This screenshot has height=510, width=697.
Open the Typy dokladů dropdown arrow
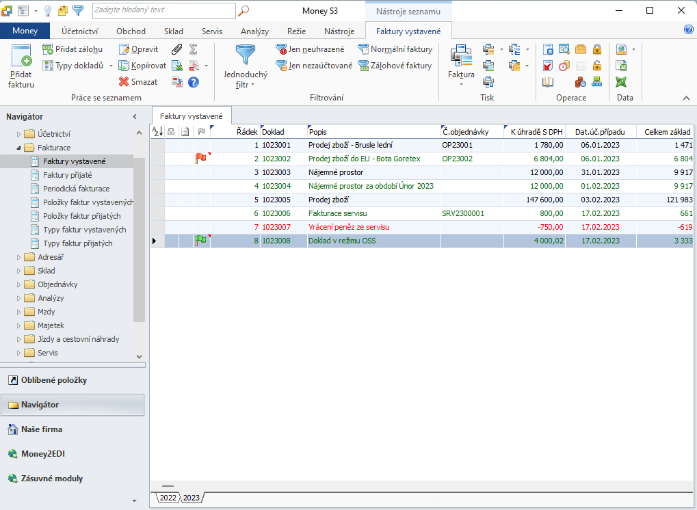click(111, 66)
